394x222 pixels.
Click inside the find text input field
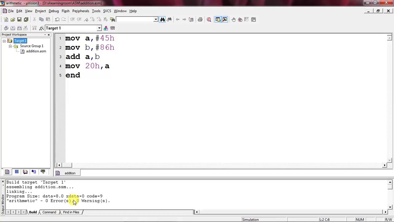coord(135,19)
